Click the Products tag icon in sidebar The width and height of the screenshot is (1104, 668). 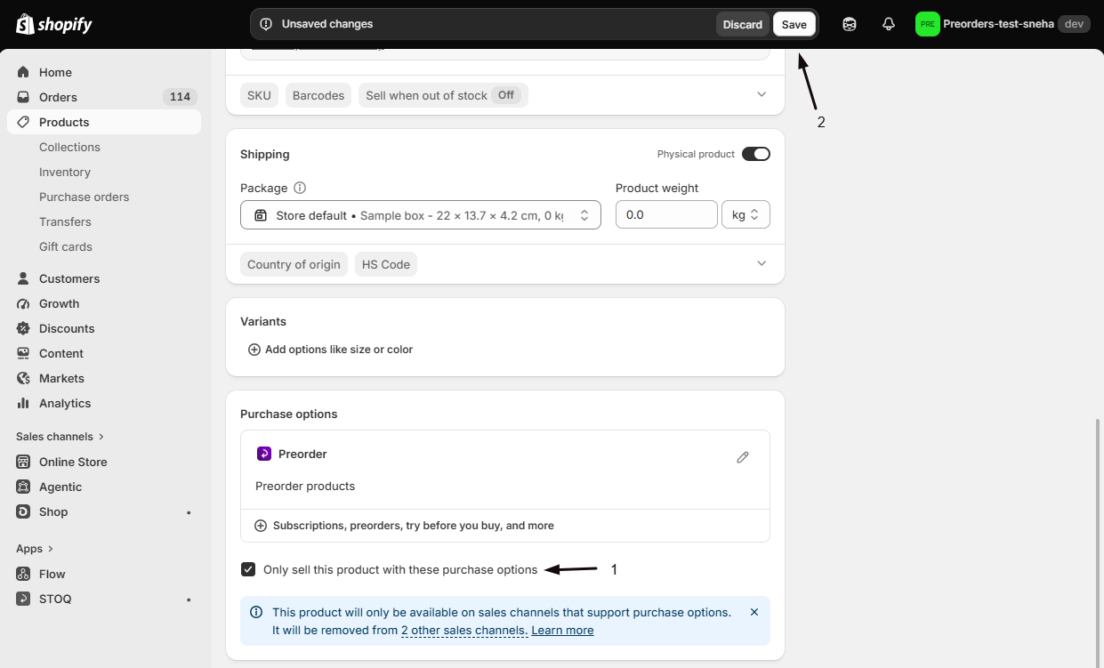click(23, 122)
